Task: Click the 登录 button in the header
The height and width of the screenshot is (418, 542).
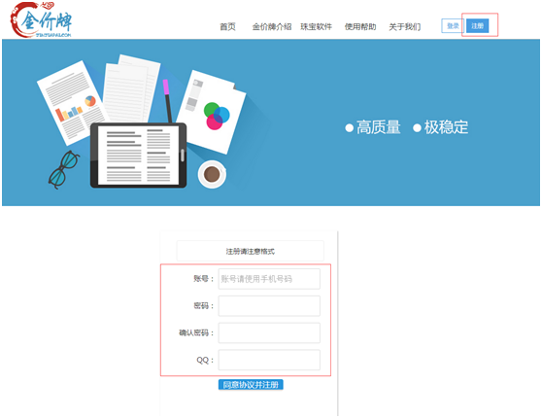Action: 452,26
